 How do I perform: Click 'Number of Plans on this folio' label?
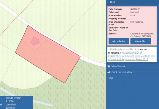[x=118, y=29]
